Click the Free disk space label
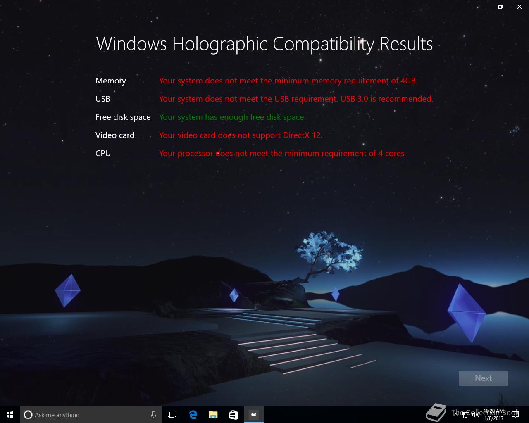The height and width of the screenshot is (423, 529). pyautogui.click(x=123, y=117)
